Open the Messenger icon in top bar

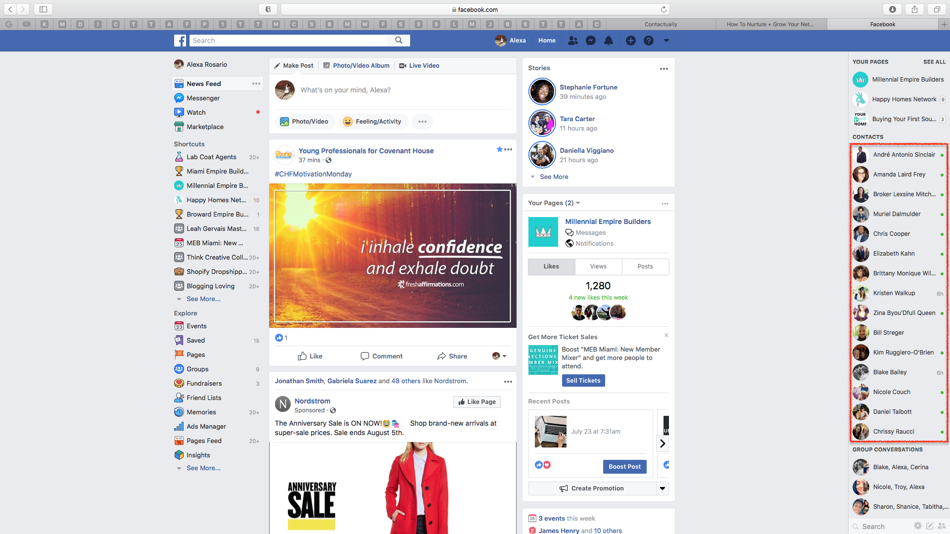(x=591, y=41)
